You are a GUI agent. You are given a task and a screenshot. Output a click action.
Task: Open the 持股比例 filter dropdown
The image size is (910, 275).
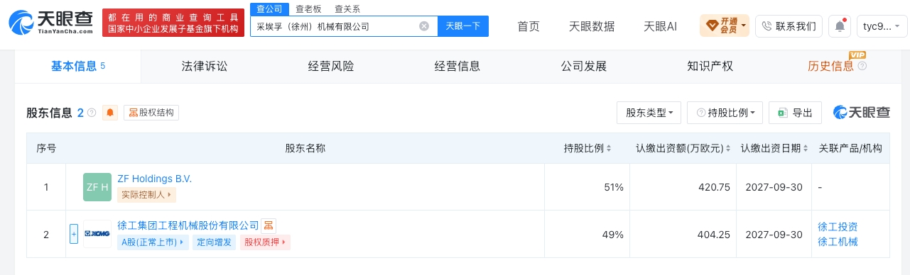pos(725,113)
